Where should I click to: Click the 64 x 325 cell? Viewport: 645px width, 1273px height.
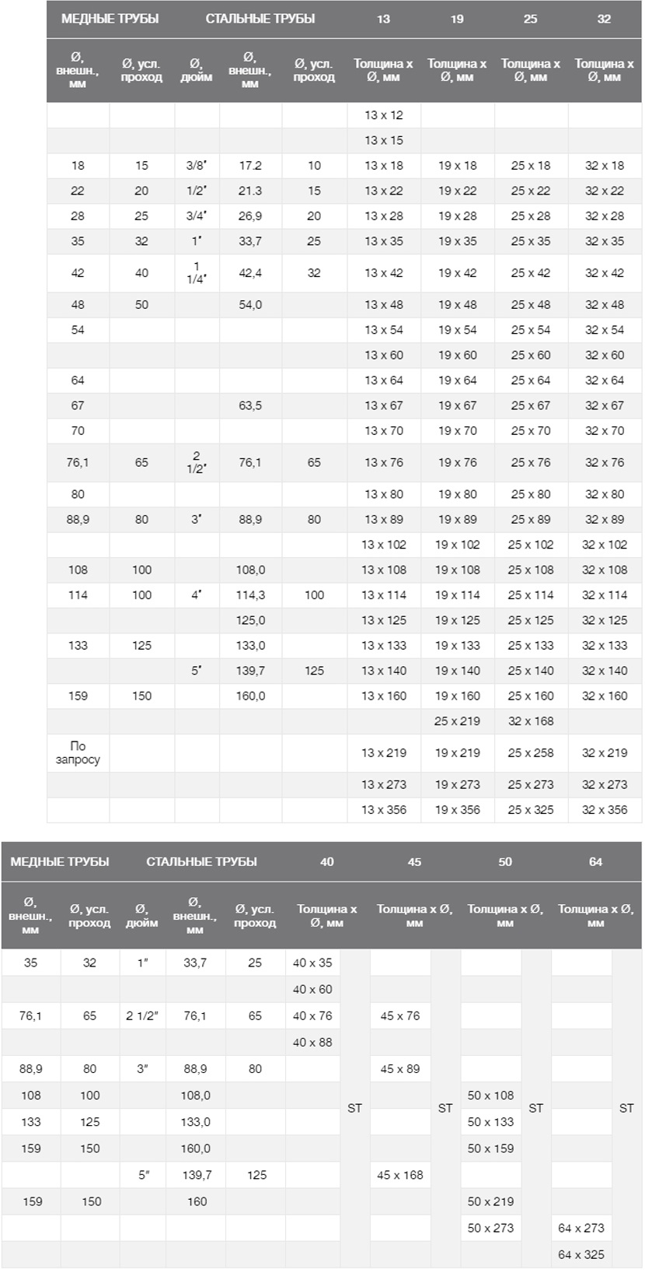click(581, 1254)
